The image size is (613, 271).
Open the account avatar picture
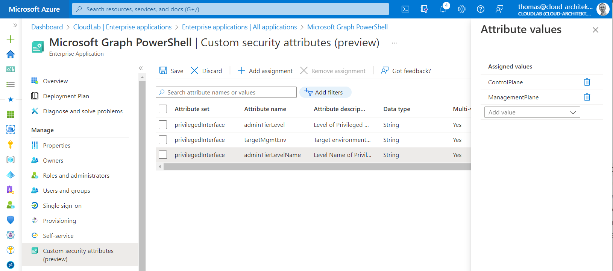pyautogui.click(x=603, y=9)
